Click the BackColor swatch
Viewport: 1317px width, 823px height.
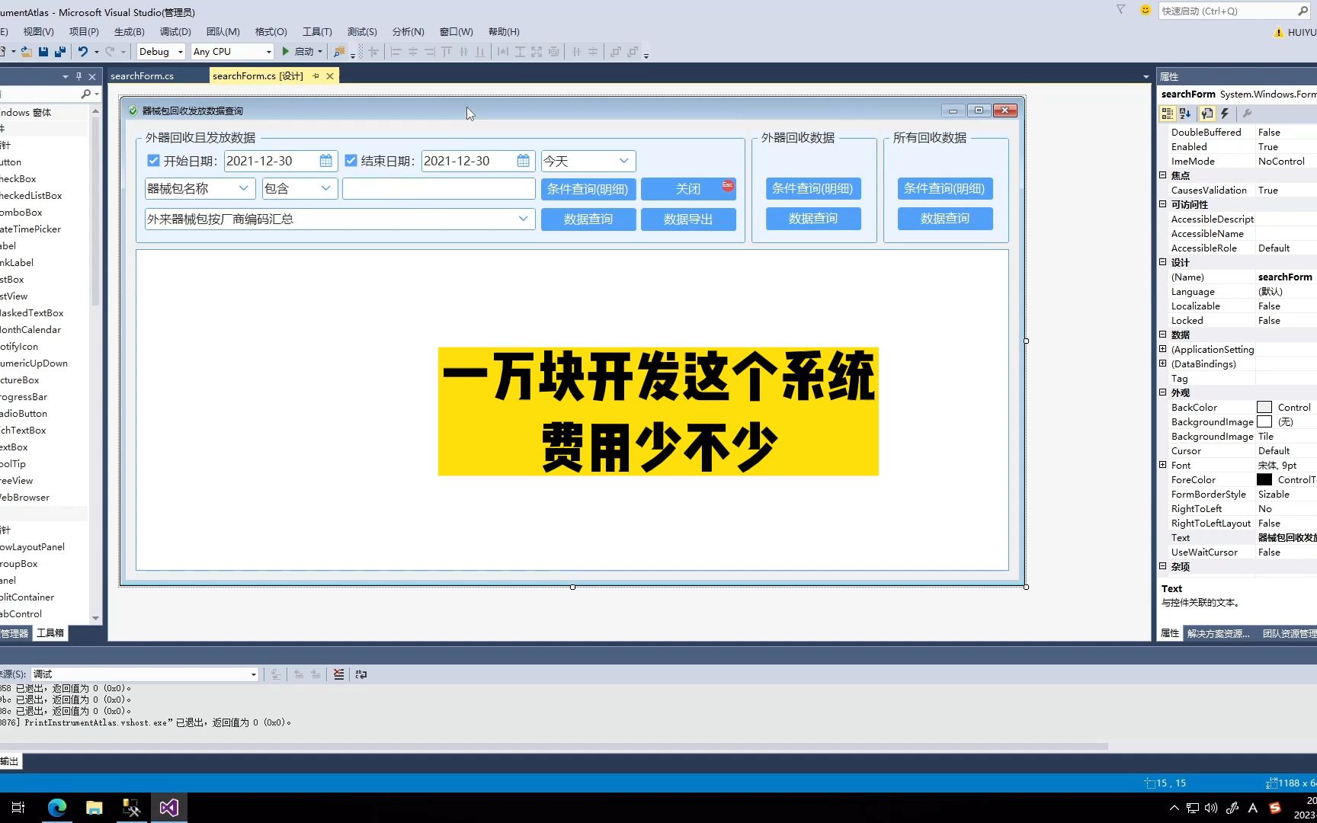[1264, 408]
